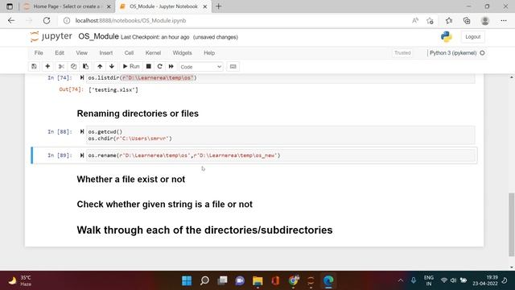Image resolution: width=515 pixels, height=290 pixels.
Task: Click the Trusted notebook indicator
Action: [402, 53]
